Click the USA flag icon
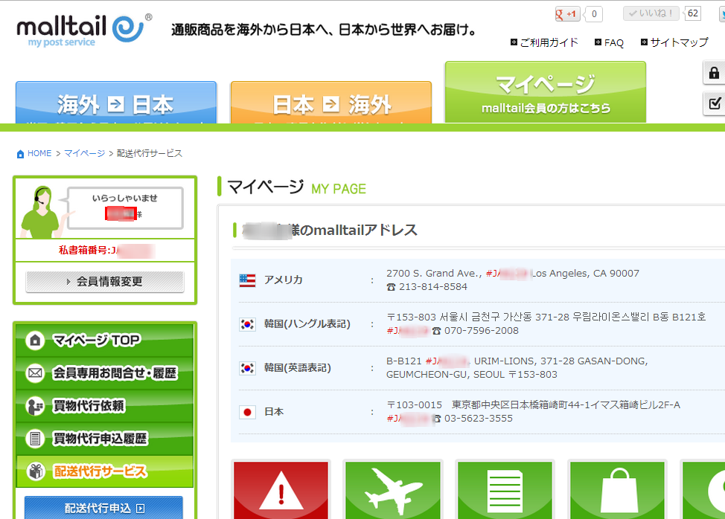The height and width of the screenshot is (519, 725). (x=247, y=280)
